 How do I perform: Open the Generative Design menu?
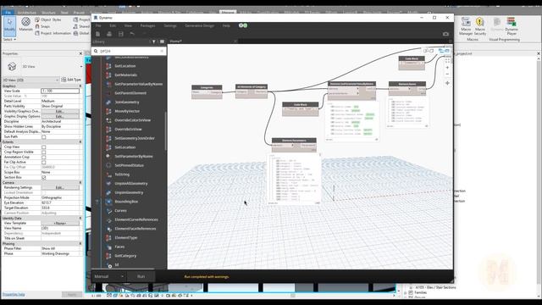tap(200, 25)
